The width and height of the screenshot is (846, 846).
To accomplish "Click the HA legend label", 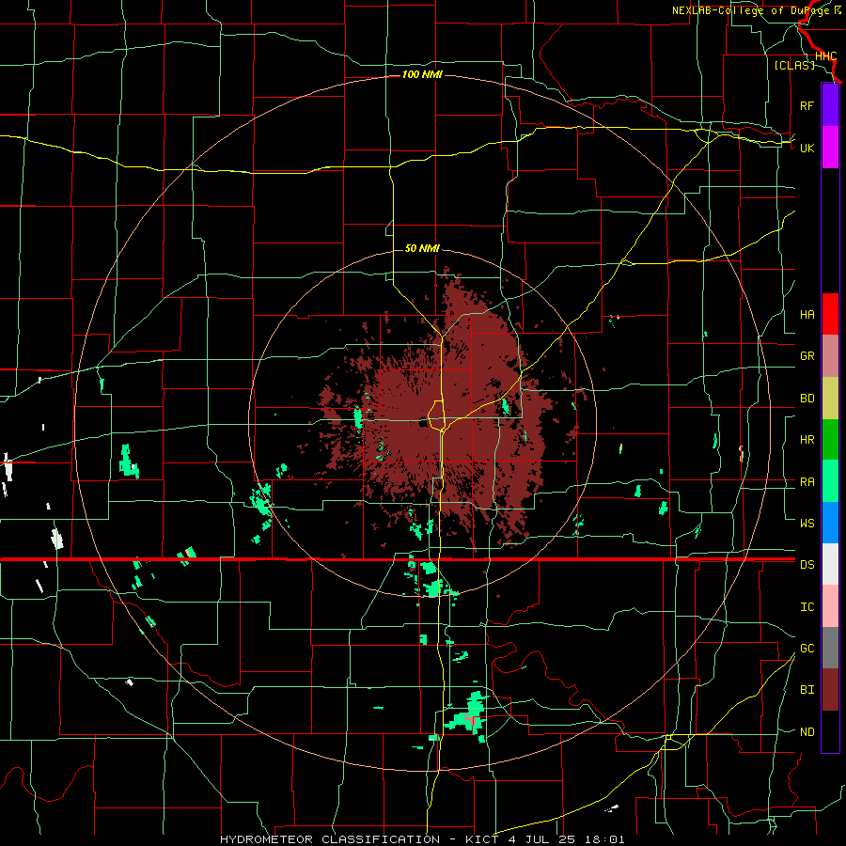I will point(807,315).
